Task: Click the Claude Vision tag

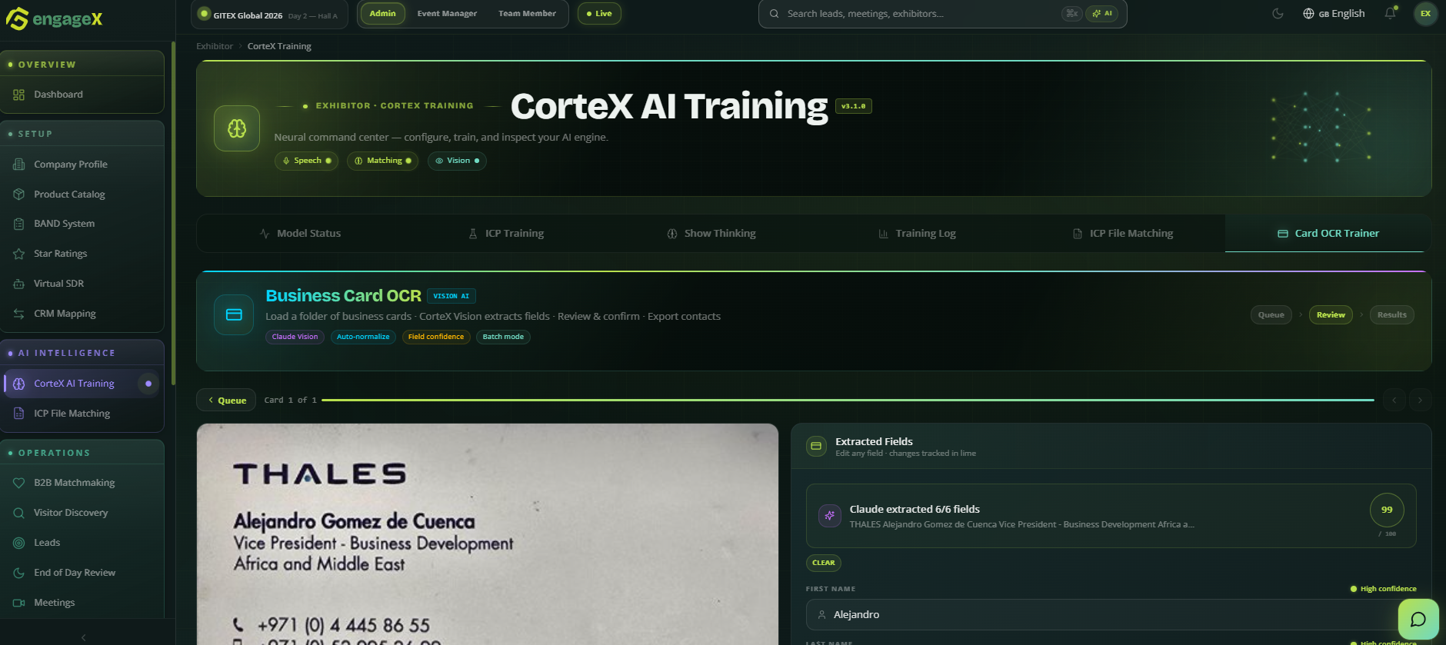Action: pyautogui.click(x=295, y=337)
